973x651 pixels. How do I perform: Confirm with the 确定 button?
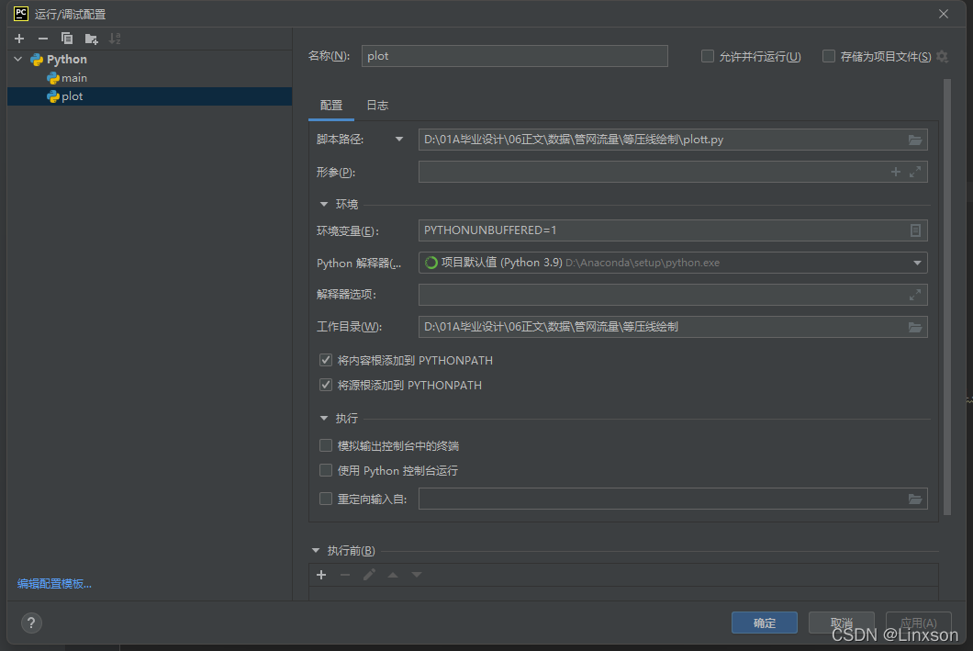[x=765, y=623]
